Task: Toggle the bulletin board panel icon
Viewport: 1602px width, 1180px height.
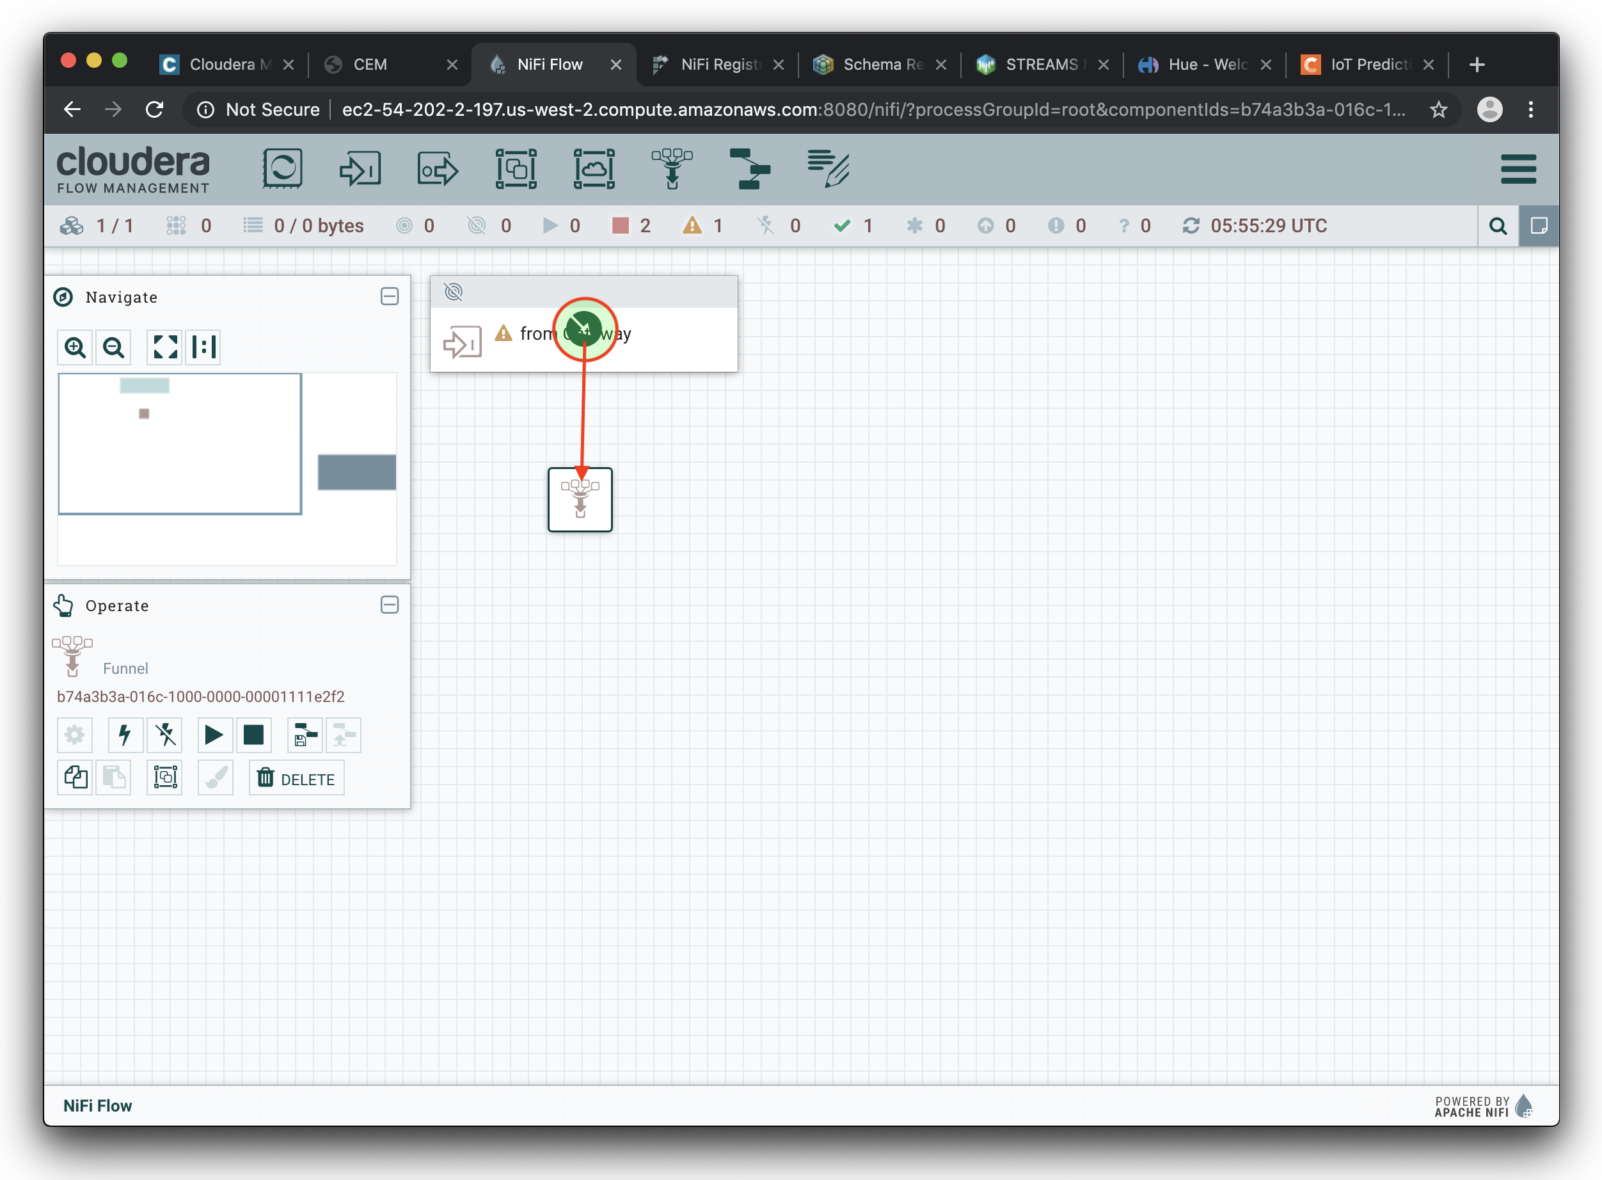Action: (1539, 226)
